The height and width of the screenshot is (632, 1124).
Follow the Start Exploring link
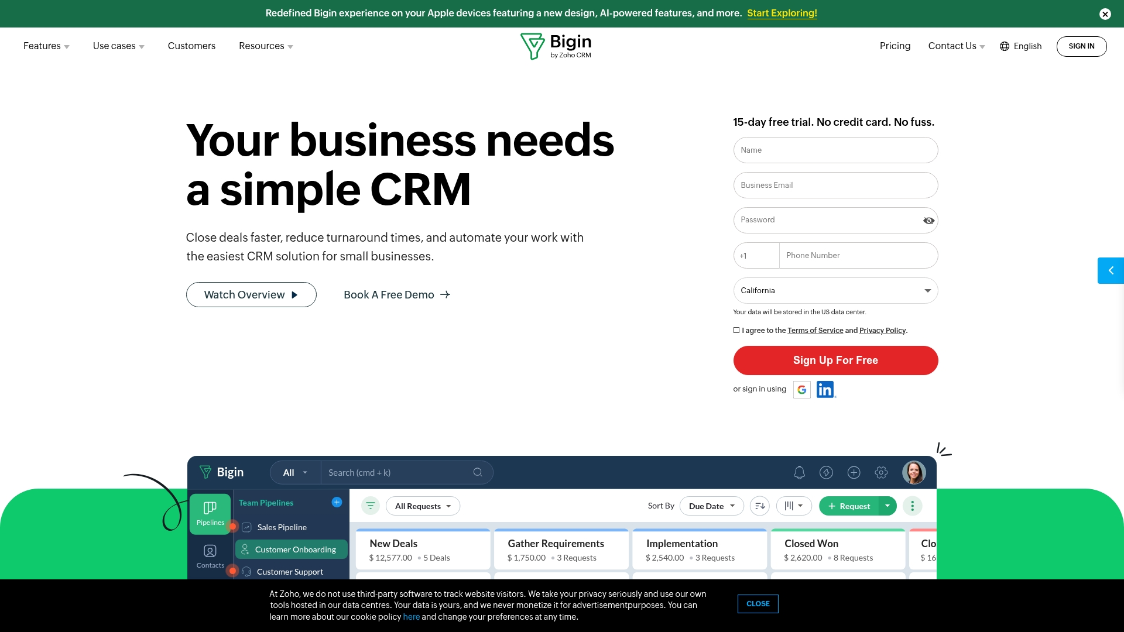pyautogui.click(x=782, y=13)
